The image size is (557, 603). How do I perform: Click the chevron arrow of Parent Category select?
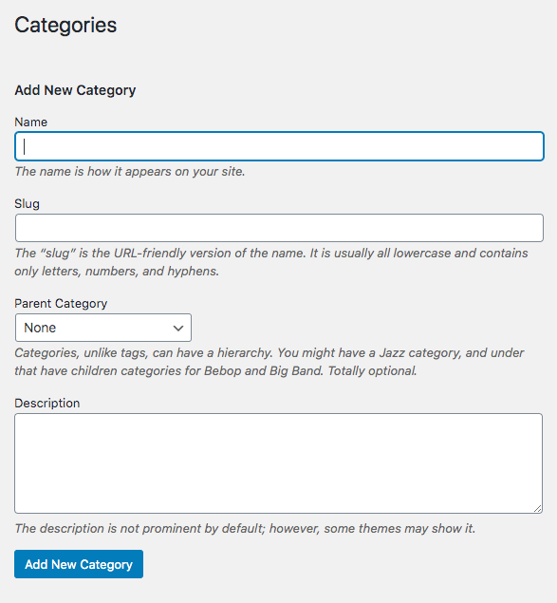tap(178, 328)
